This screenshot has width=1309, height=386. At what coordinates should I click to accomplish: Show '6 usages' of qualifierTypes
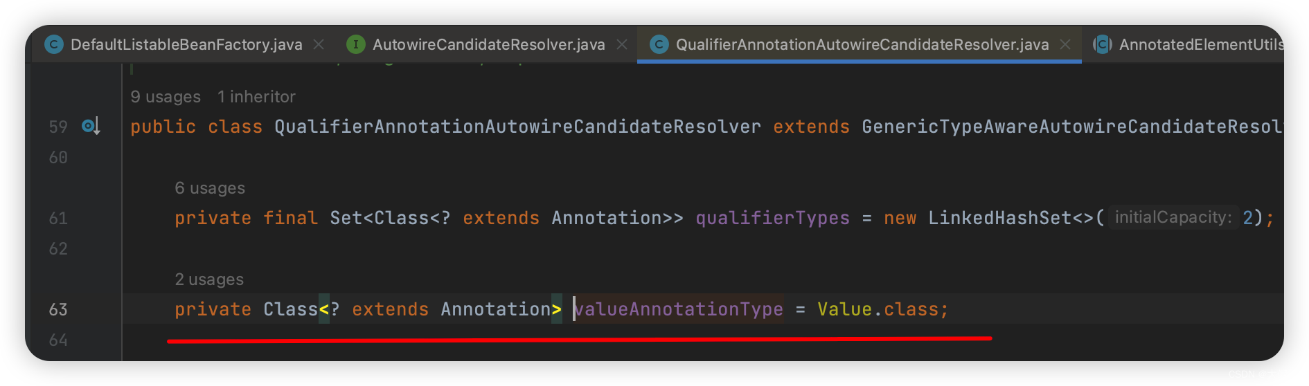tap(210, 188)
